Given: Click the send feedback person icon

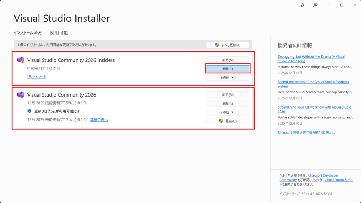Looking at the screenshot, I should pos(315,5).
